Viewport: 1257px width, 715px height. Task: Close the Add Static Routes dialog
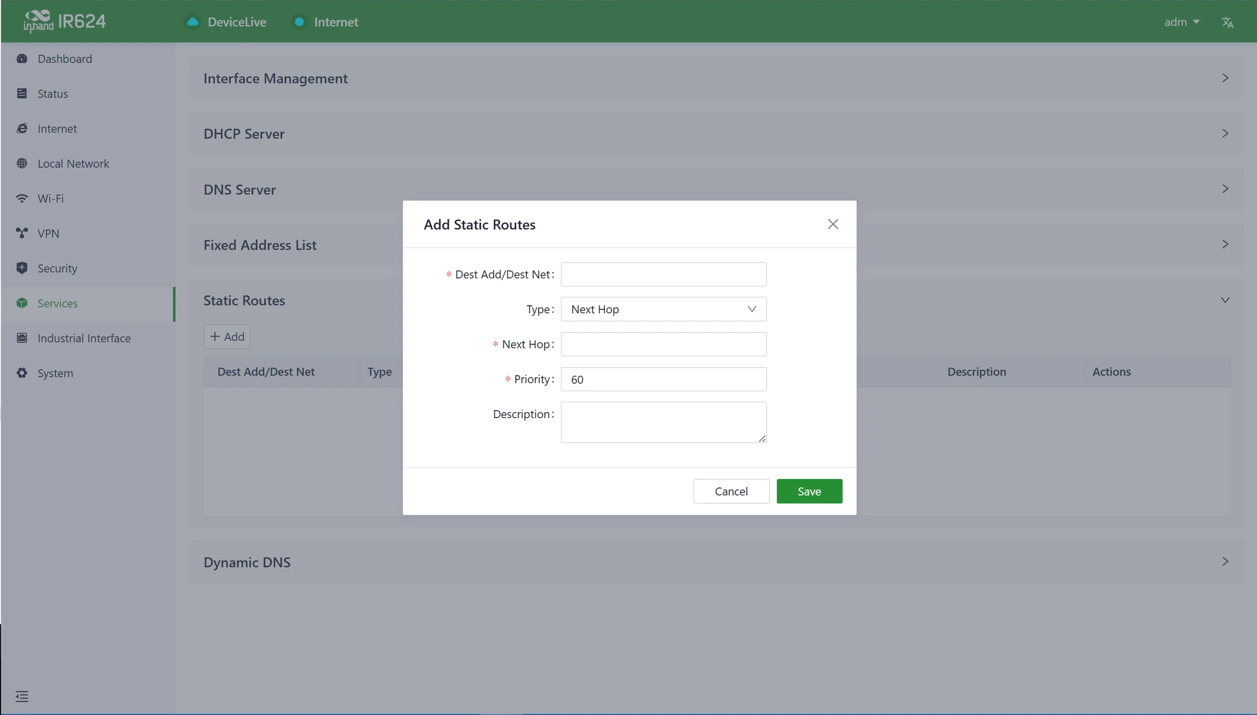[833, 225]
